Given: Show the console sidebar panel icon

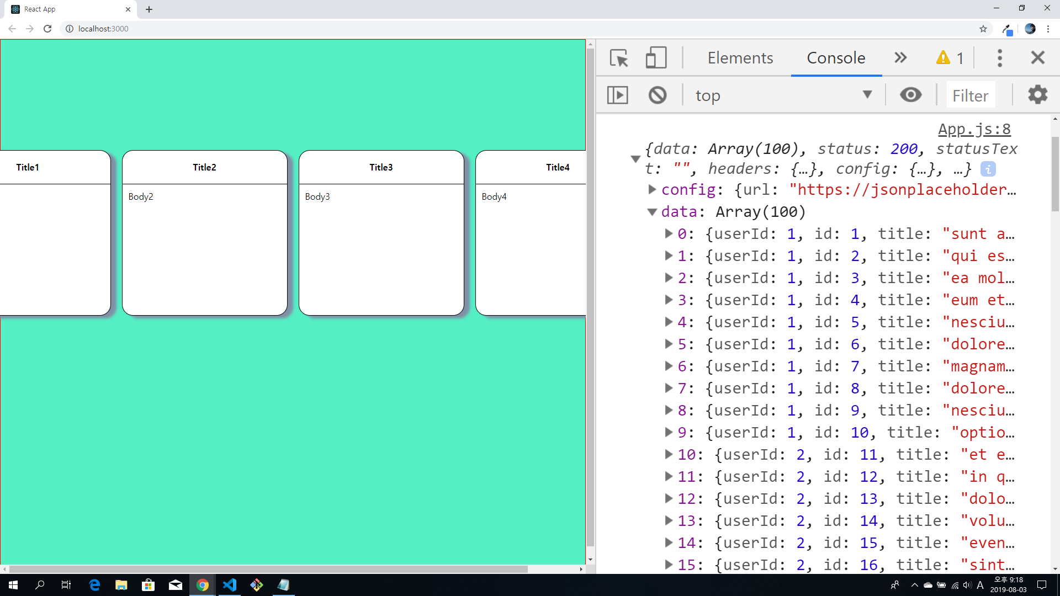Looking at the screenshot, I should pos(617,95).
